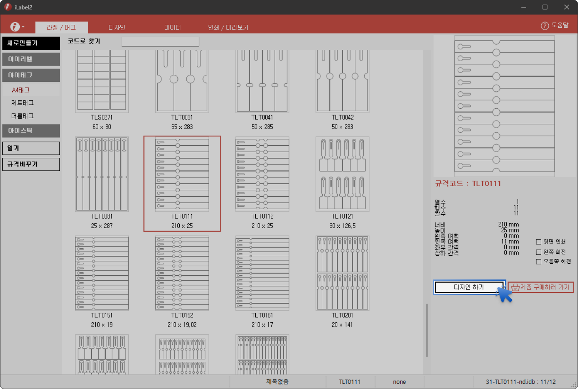
Task: Select the TLT0152 tag template thumbnail
Action: tap(182, 273)
